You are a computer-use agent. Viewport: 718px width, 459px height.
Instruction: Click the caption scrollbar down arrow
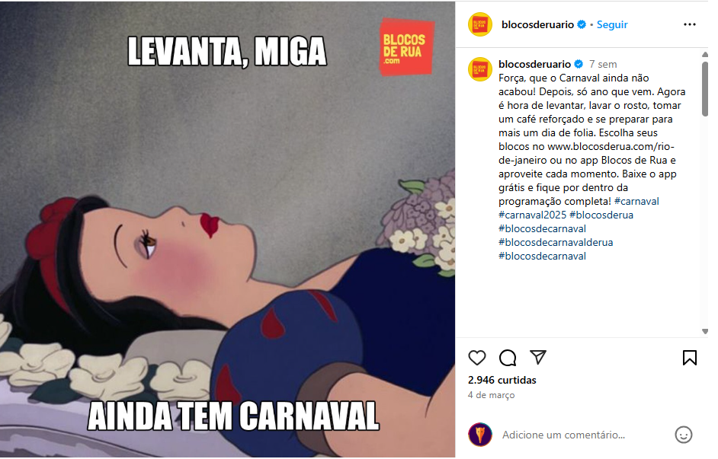tap(705, 331)
